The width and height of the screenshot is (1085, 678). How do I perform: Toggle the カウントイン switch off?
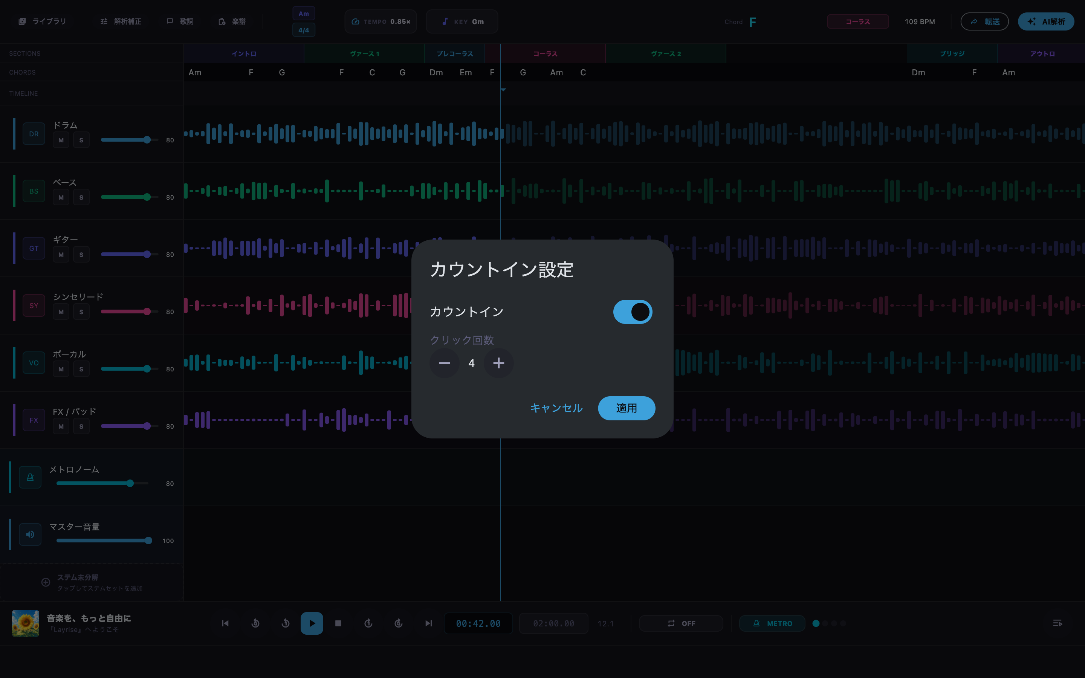[x=633, y=312]
